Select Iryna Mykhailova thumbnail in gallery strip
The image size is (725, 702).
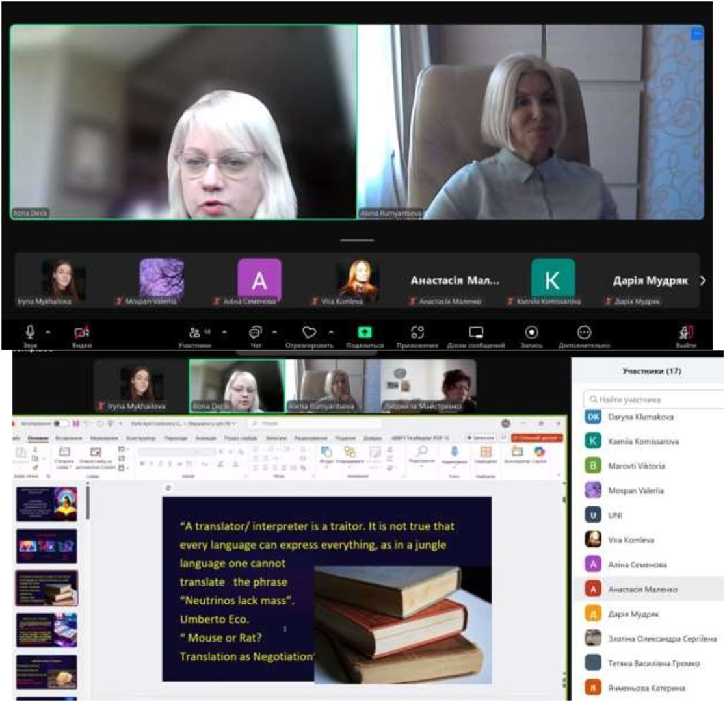click(63, 281)
